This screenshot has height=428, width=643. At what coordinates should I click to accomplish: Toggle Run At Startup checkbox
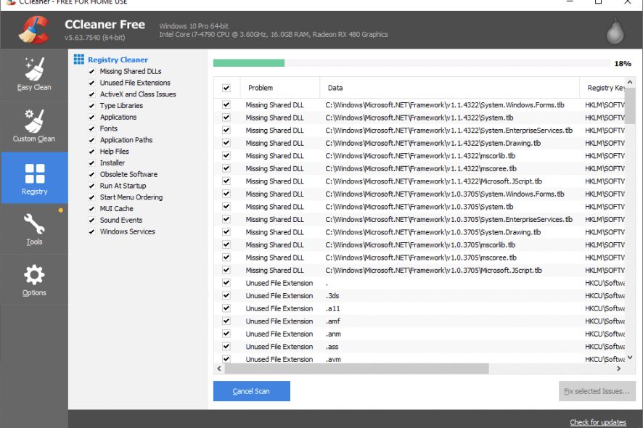(x=92, y=186)
